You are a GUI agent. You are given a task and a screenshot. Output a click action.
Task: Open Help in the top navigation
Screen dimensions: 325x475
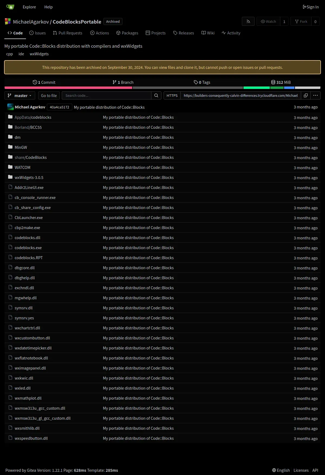click(x=48, y=7)
